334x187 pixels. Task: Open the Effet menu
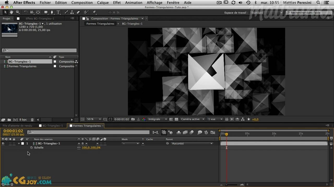pos(117,3)
